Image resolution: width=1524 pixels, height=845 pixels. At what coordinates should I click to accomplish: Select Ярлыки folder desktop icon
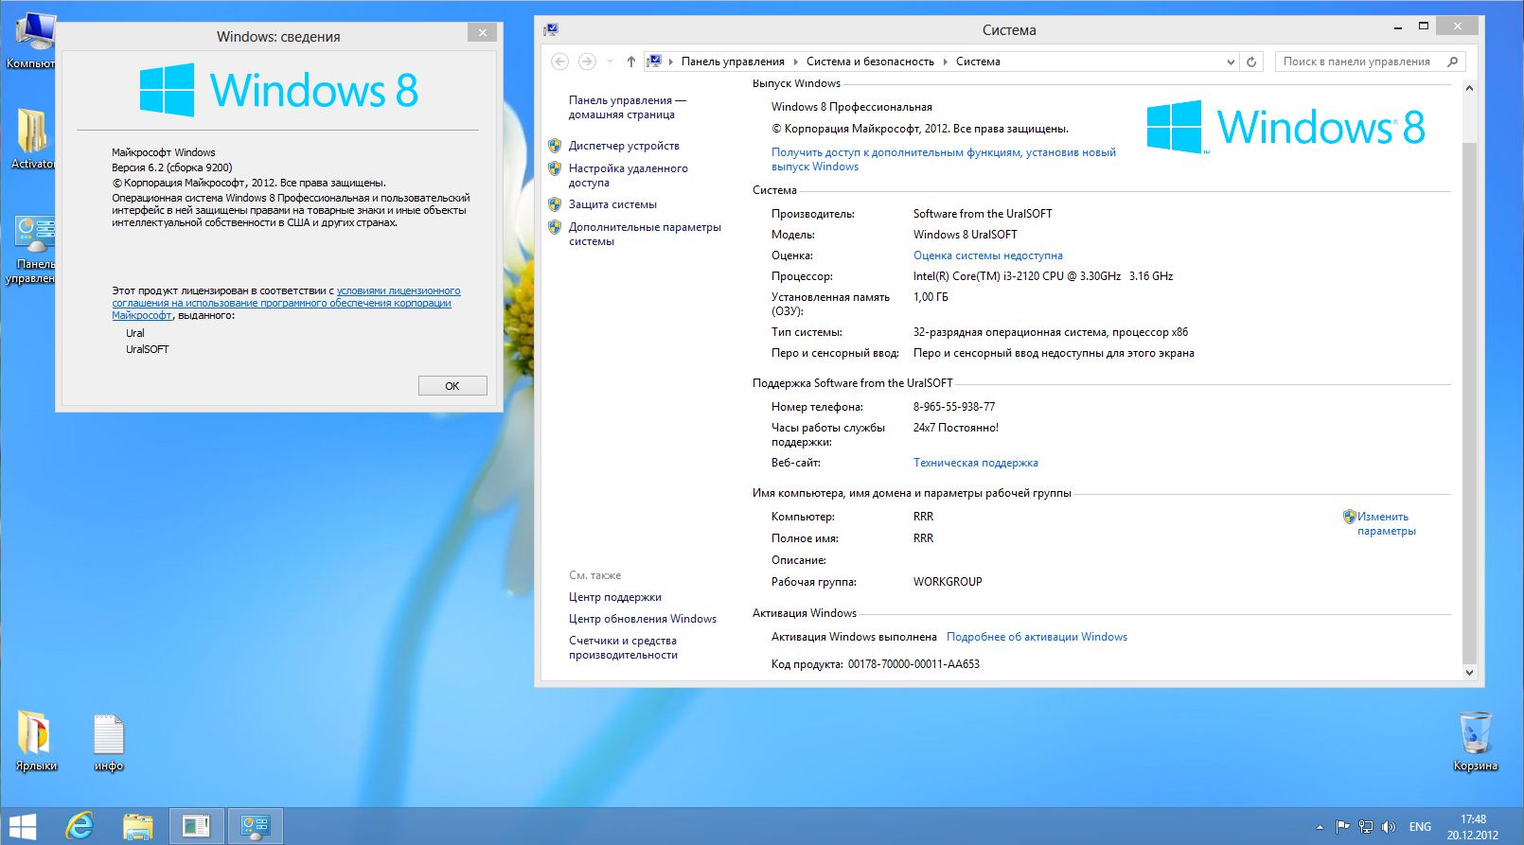[36, 742]
